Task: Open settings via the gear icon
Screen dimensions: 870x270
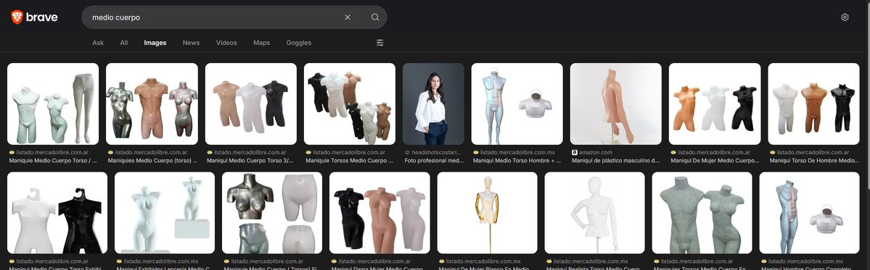Action: coord(845,17)
